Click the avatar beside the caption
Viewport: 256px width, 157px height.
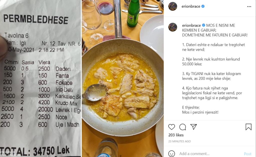173,27
